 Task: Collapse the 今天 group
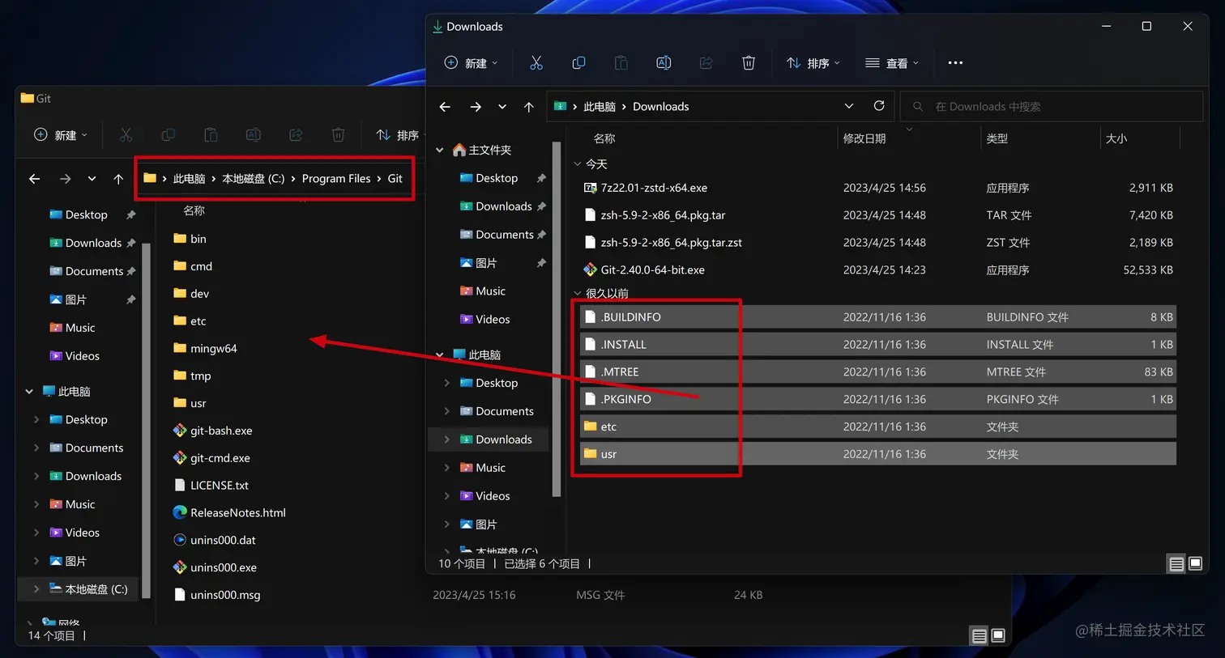[x=578, y=163]
